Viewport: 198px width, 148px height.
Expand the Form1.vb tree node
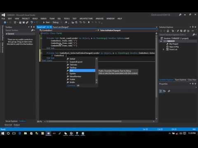tap(163, 49)
